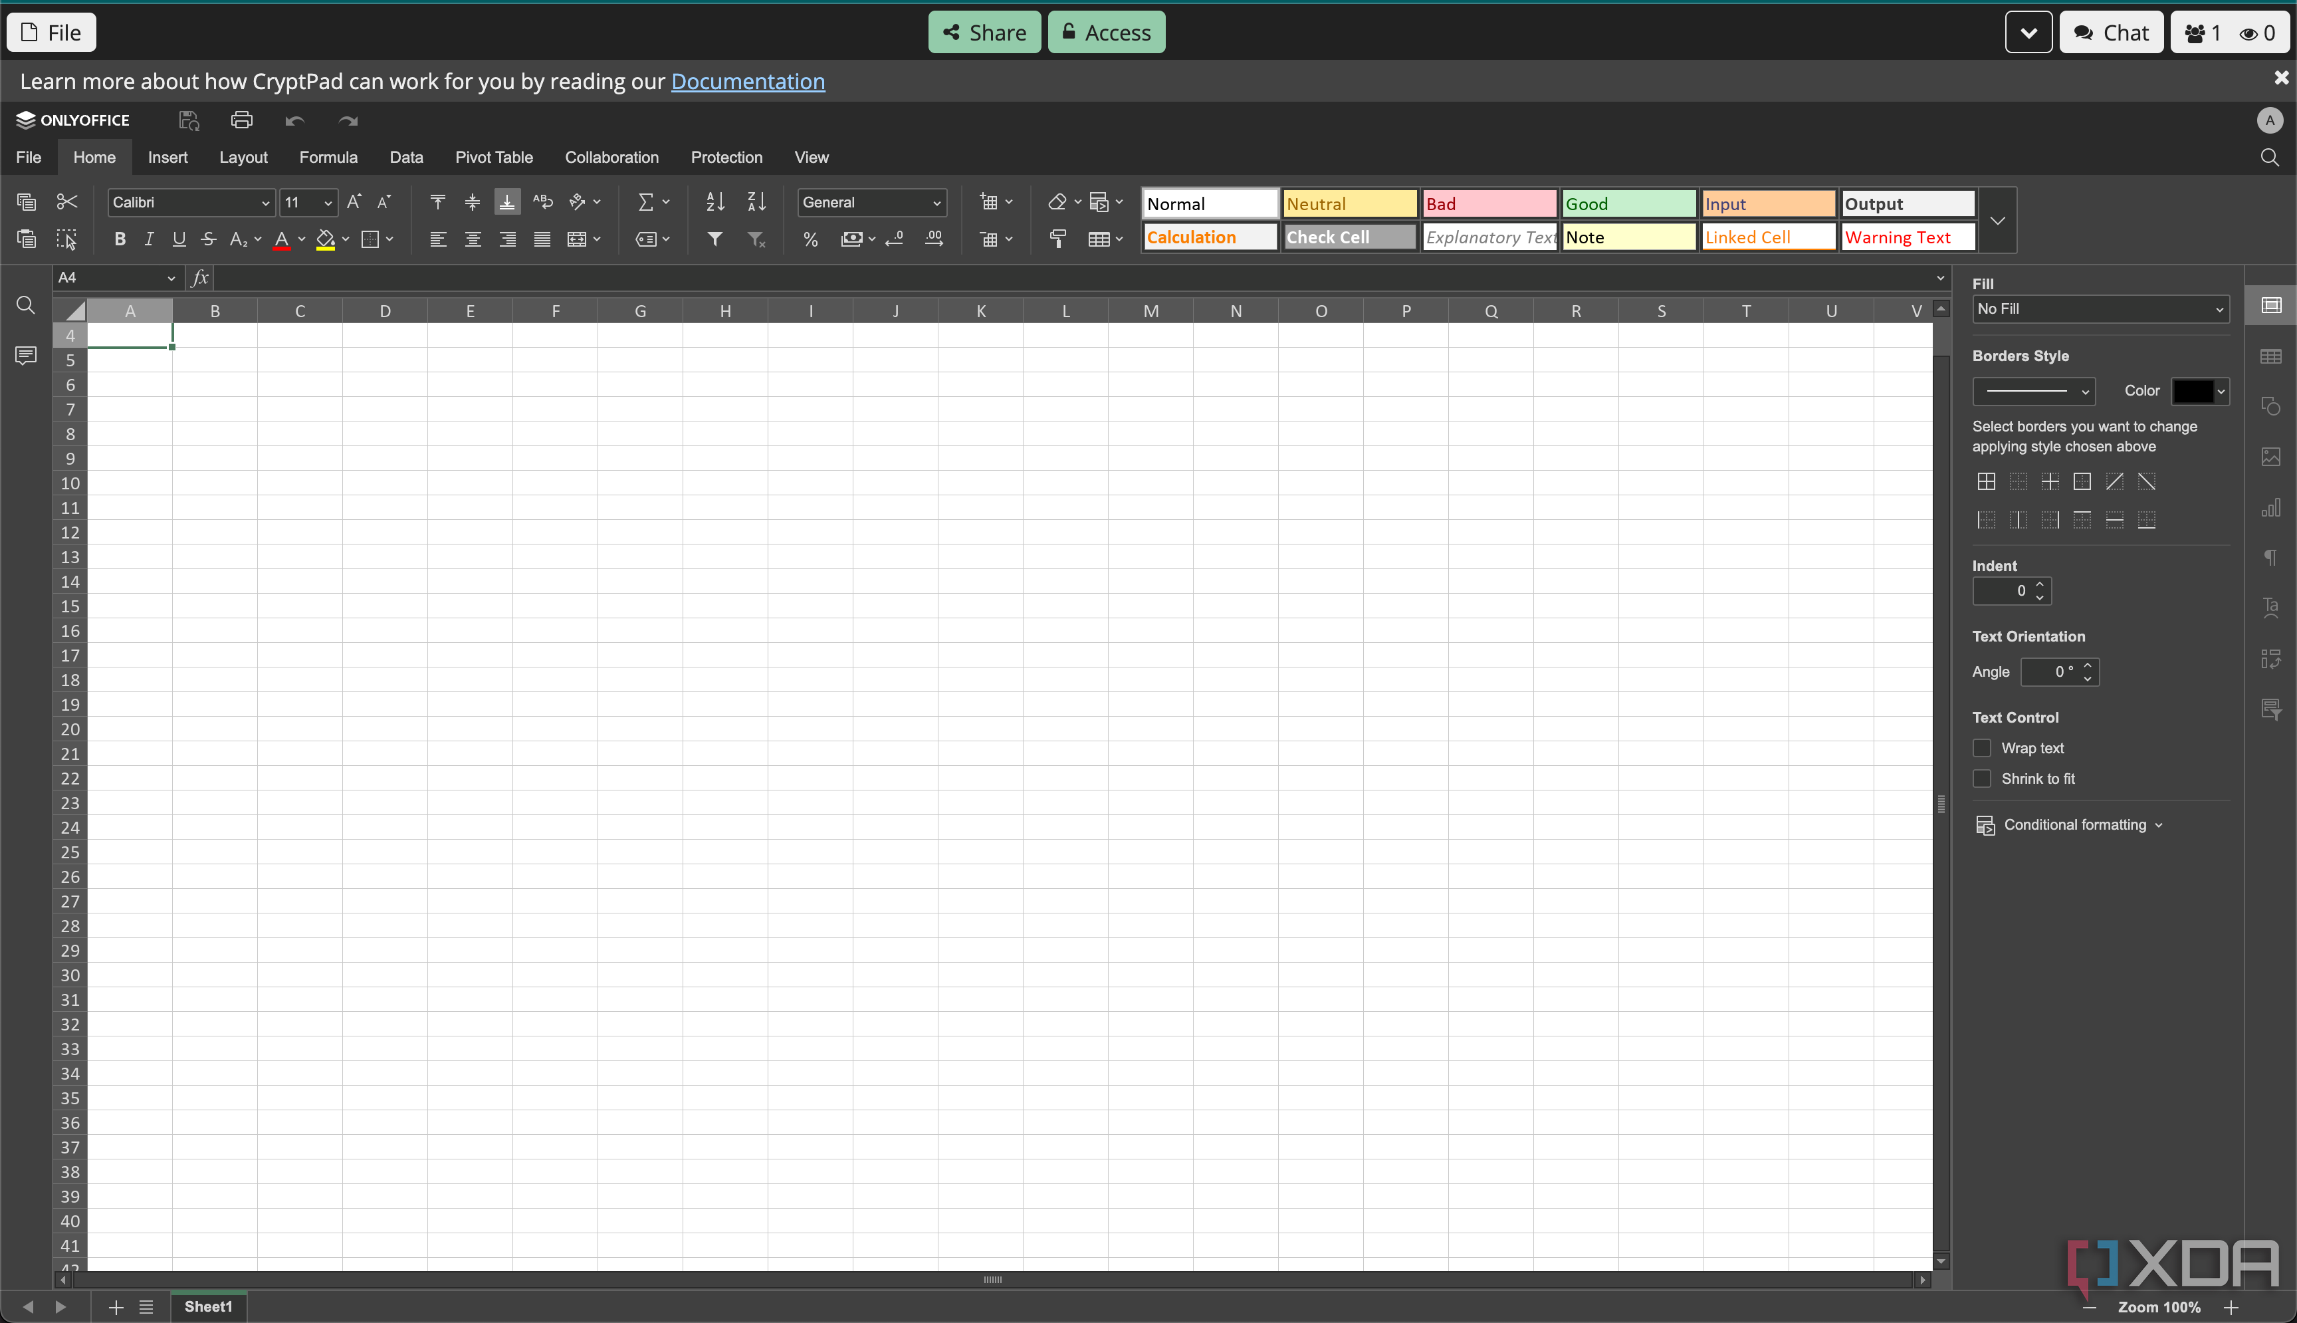Toggle the Wrap text ribbon icon
Viewport: 2297px width, 1323px height.
[543, 201]
